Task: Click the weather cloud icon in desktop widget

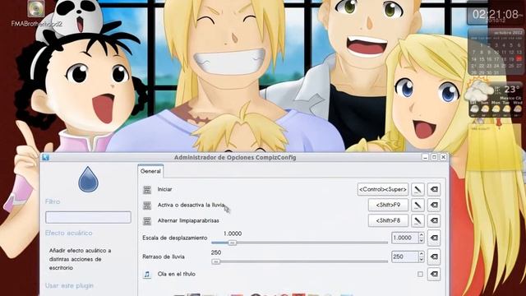Action: [478, 90]
